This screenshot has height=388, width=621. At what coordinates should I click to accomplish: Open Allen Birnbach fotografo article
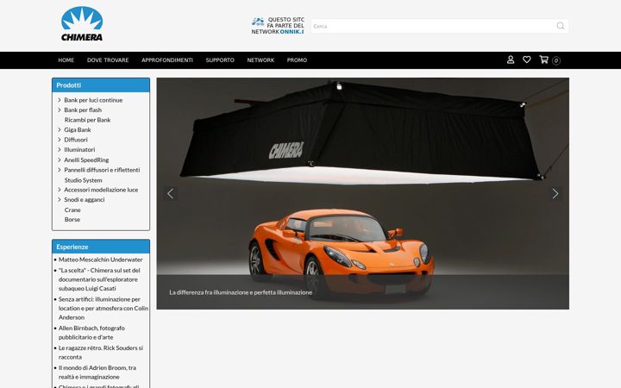click(91, 333)
